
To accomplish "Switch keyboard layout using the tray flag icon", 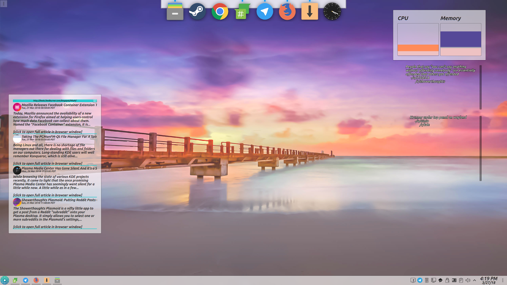I will pos(454,280).
